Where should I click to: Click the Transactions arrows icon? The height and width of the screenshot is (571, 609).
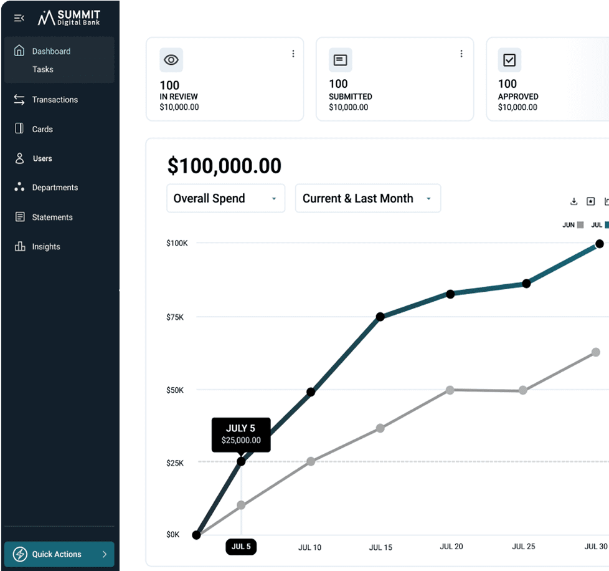[19, 100]
